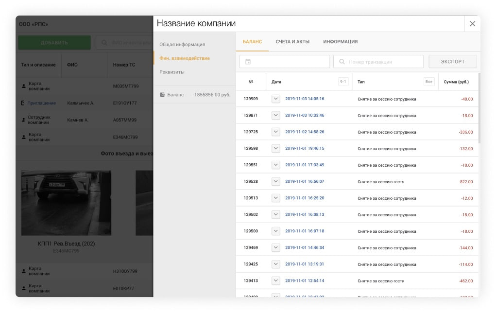Switch to Счета и акты tab

(x=292, y=42)
